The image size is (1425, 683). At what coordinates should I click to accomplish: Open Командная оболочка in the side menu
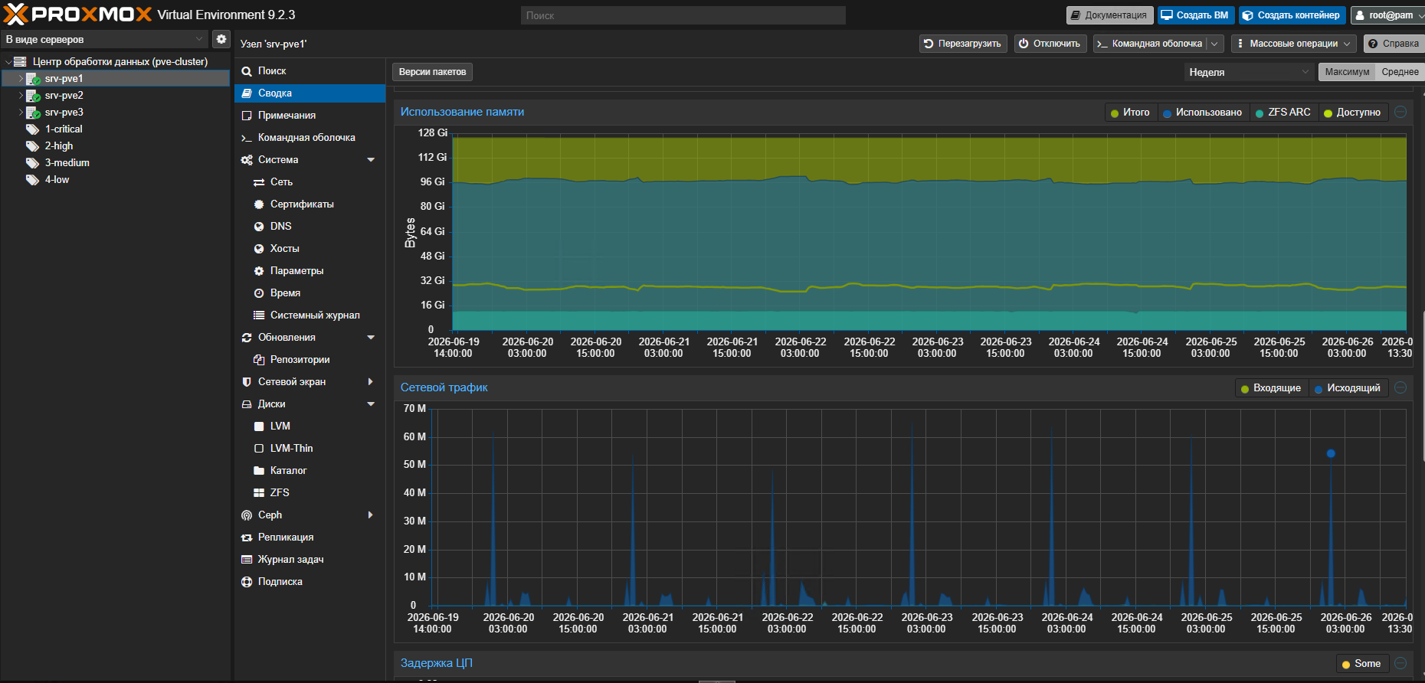point(310,138)
